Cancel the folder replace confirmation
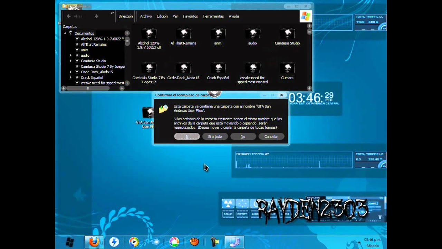The image size is (442, 249). tap(271, 137)
